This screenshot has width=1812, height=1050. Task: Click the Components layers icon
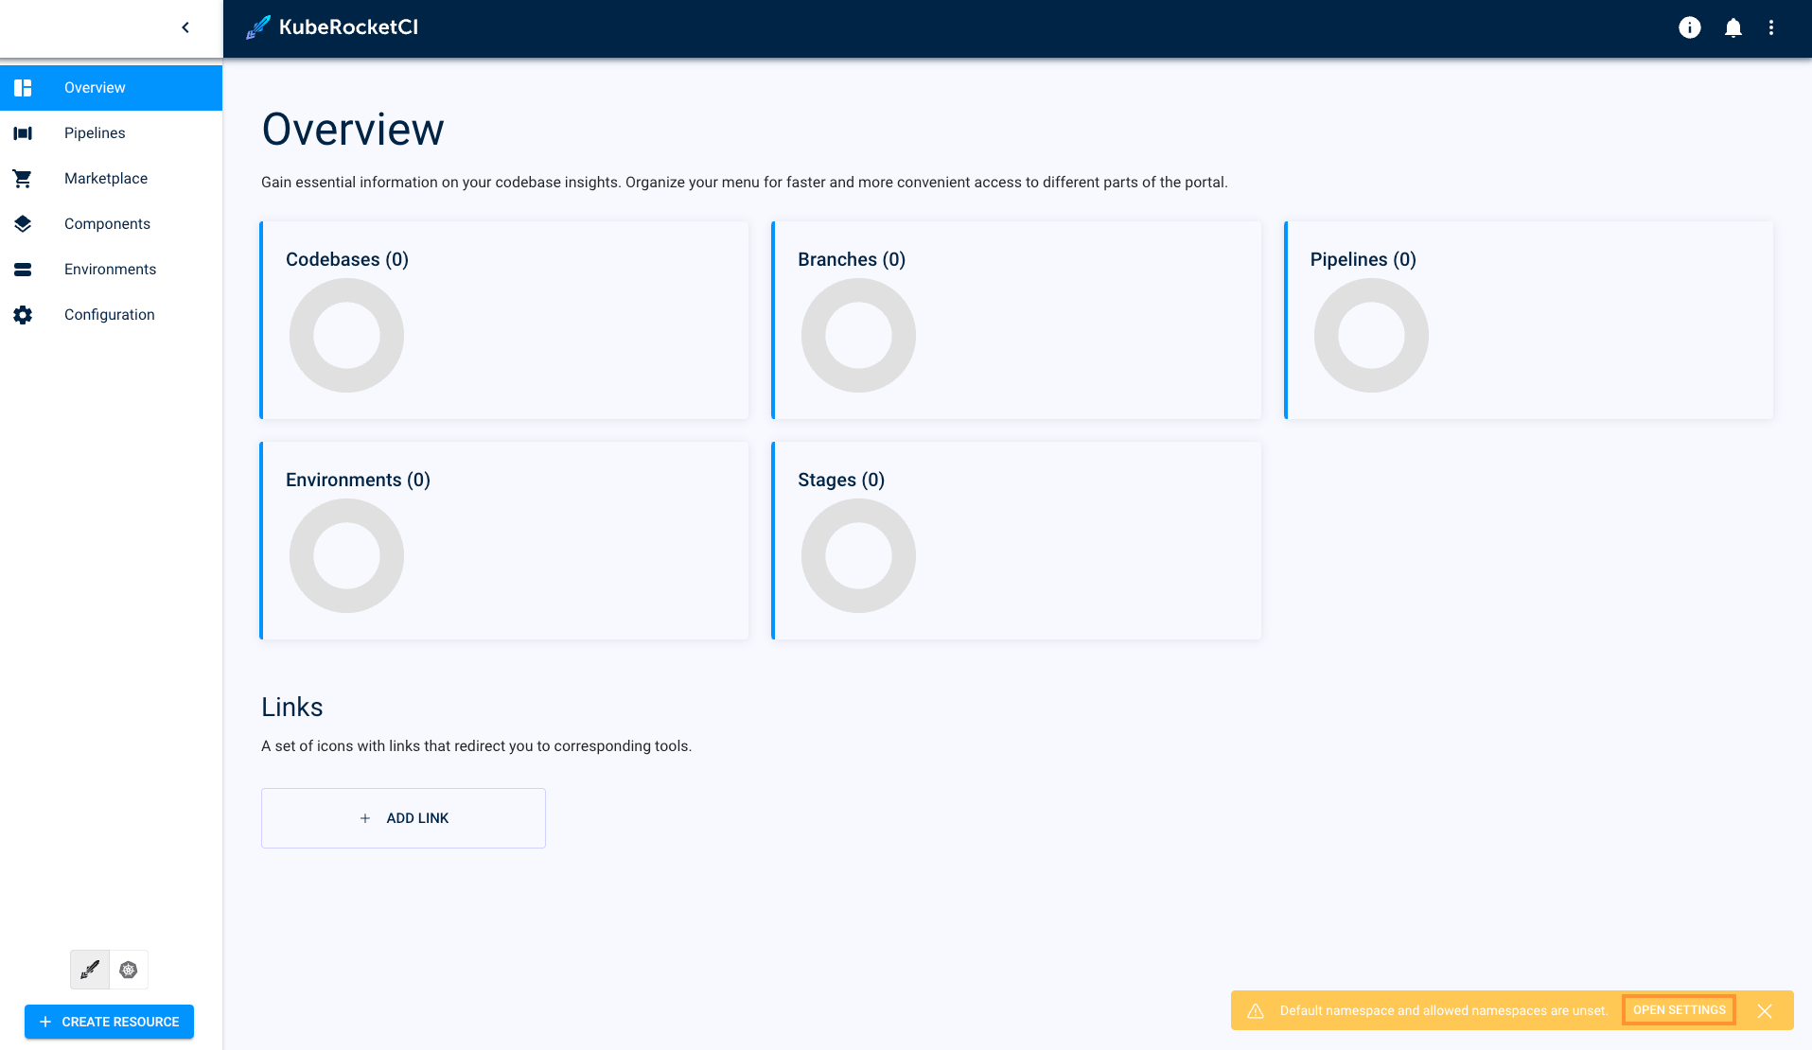(x=23, y=224)
